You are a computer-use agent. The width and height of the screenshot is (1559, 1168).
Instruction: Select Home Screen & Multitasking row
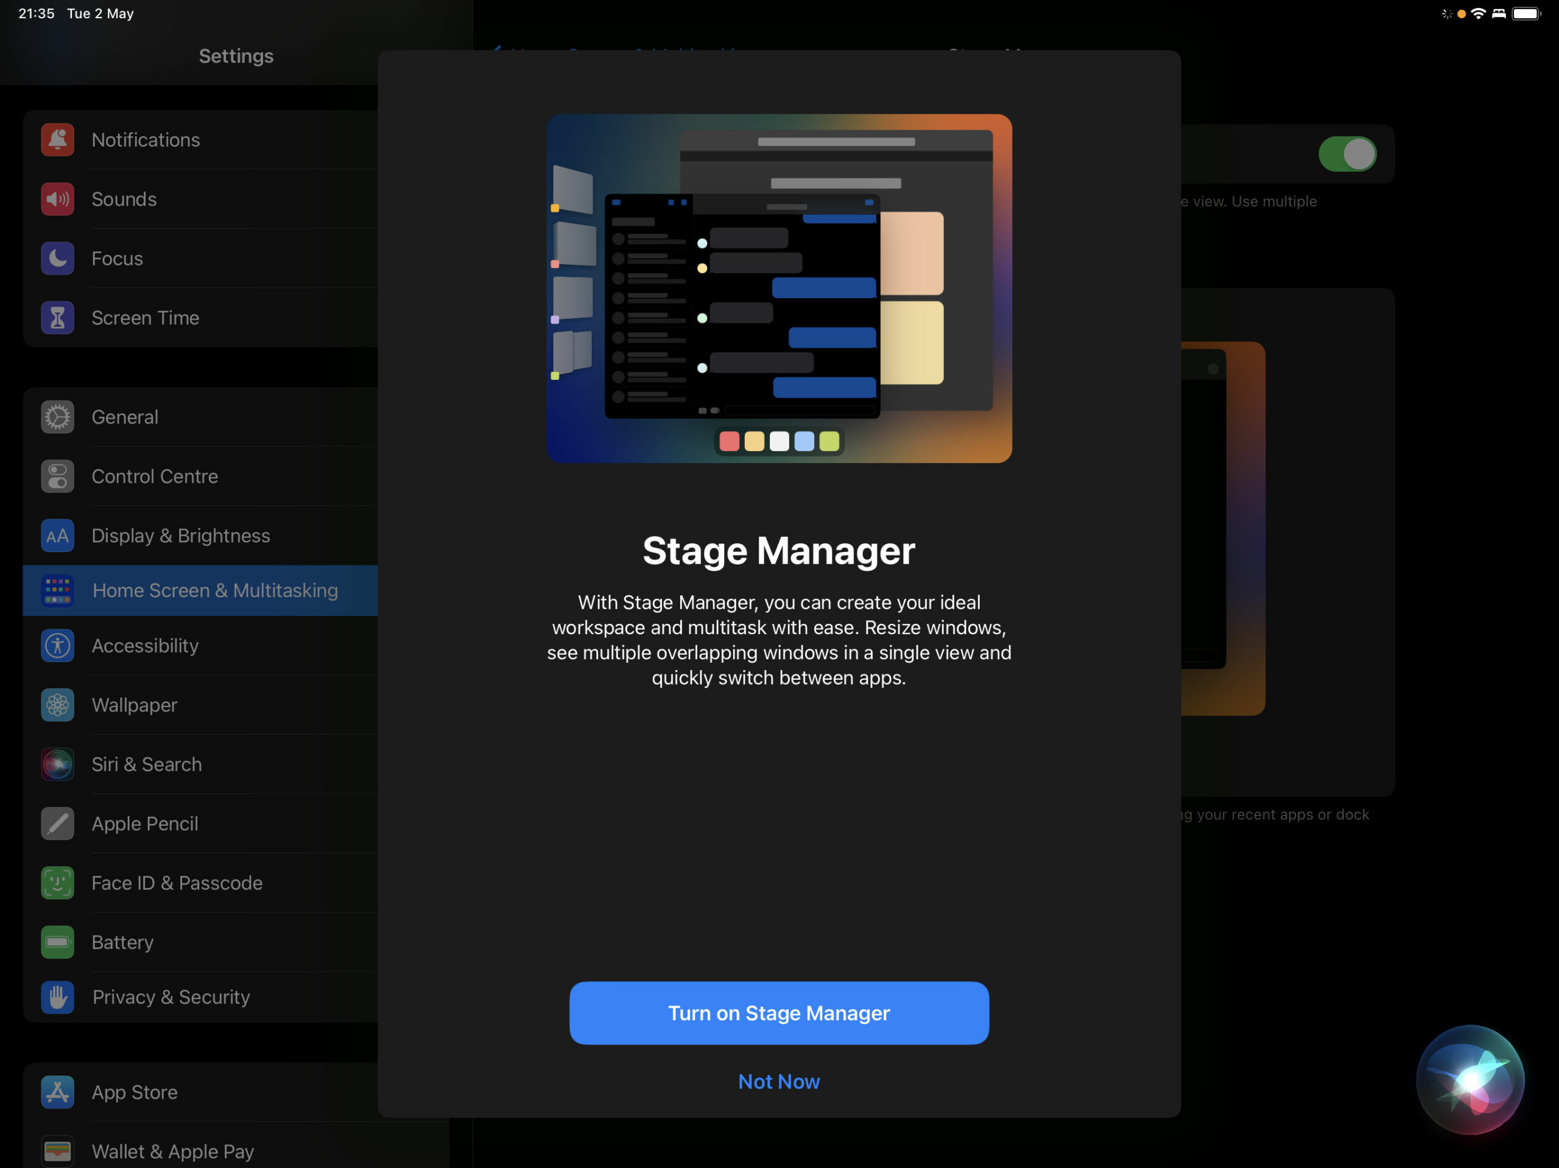(201, 590)
